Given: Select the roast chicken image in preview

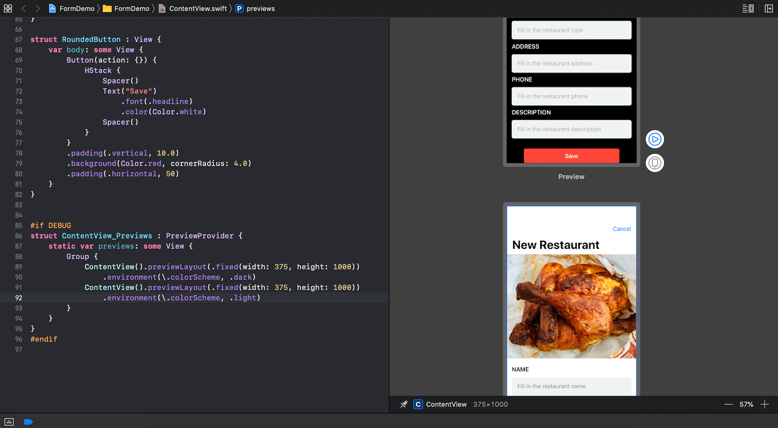Looking at the screenshot, I should pyautogui.click(x=571, y=306).
